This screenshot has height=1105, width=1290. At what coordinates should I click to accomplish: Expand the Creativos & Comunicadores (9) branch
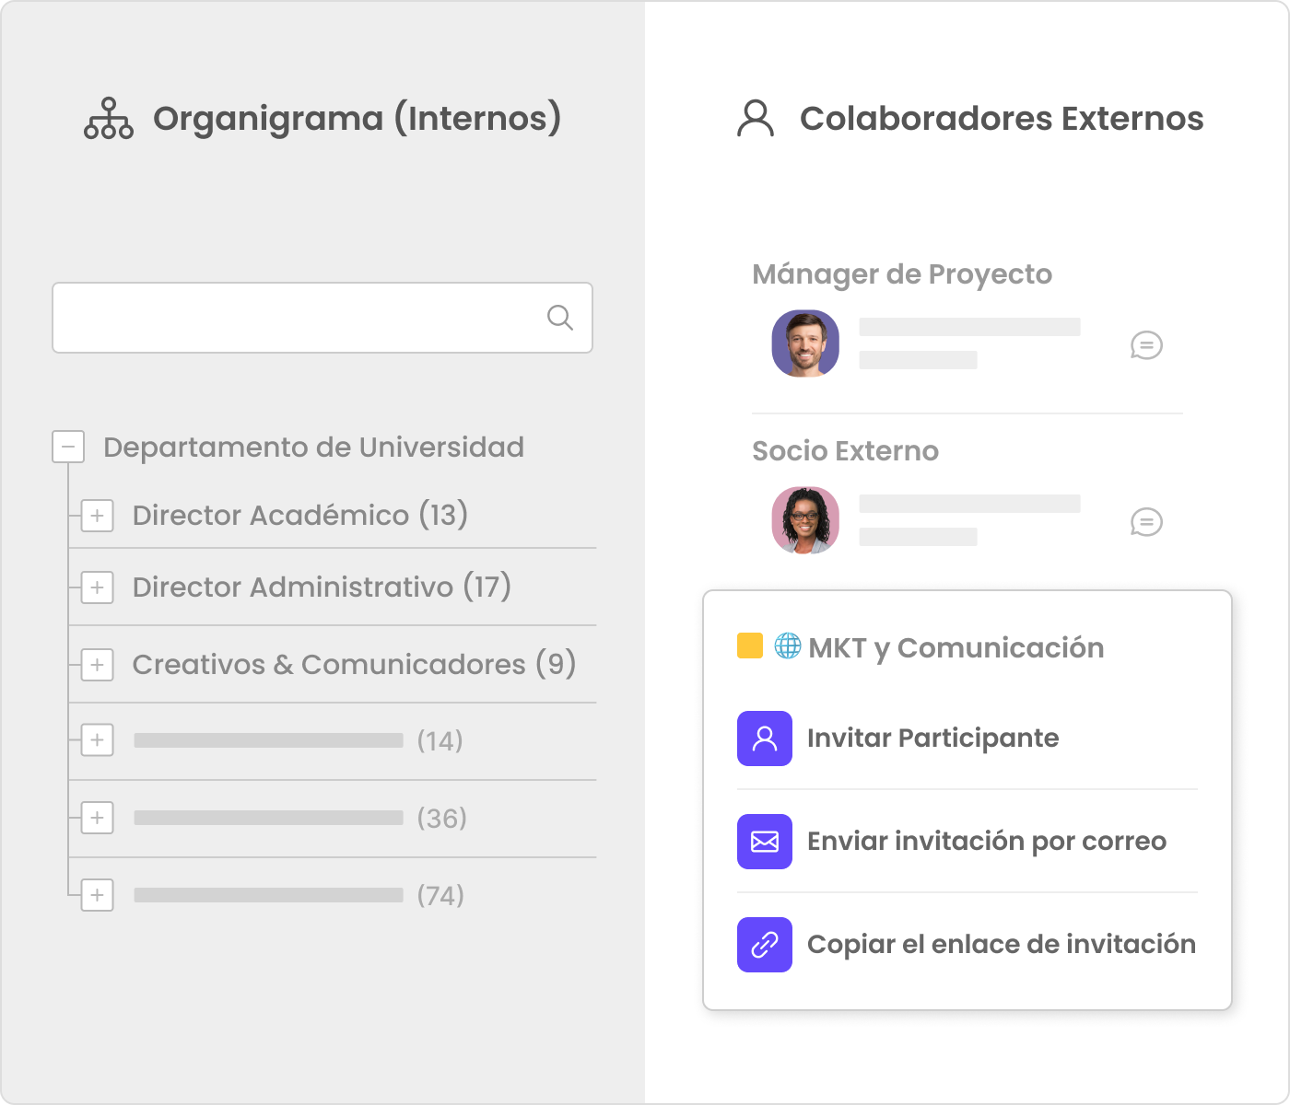coord(97,665)
